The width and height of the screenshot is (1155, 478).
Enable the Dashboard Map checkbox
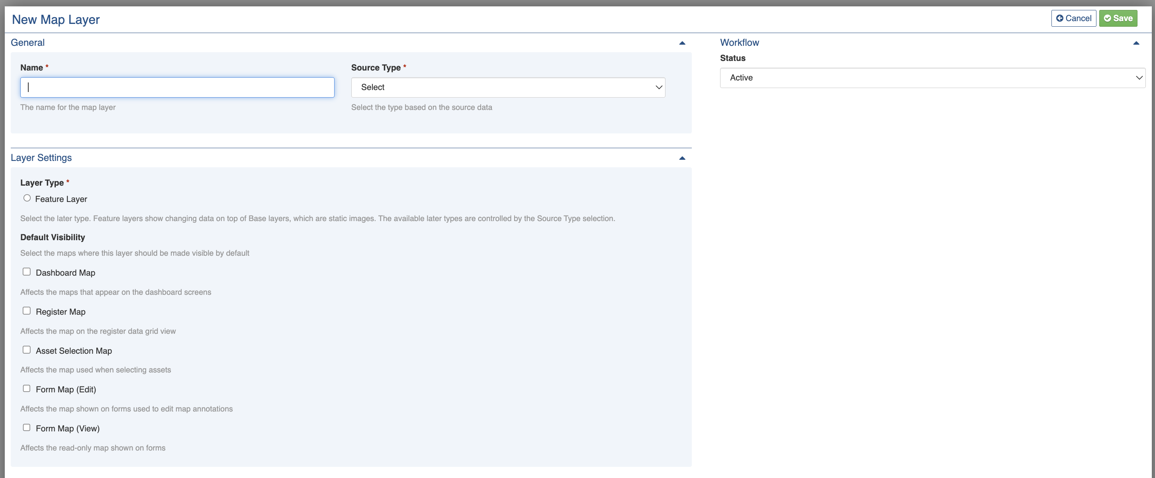click(x=27, y=272)
